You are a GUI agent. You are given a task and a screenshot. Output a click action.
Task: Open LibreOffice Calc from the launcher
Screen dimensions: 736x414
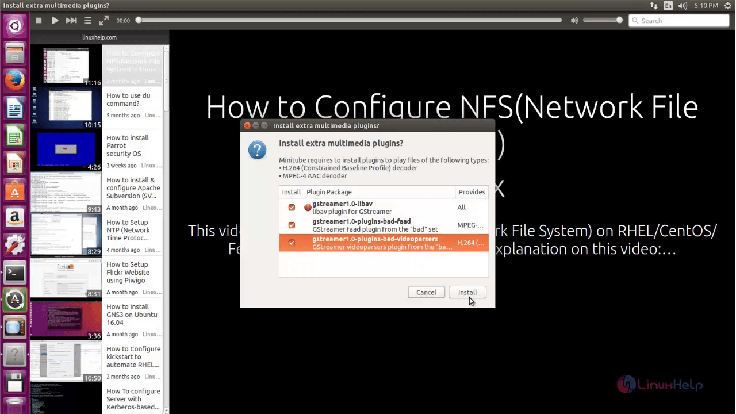[15, 136]
